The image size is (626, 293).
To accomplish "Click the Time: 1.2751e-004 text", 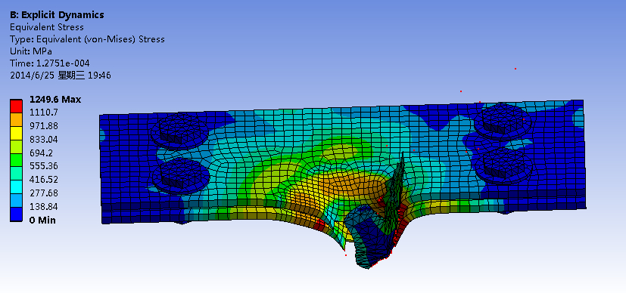I will point(49,63).
